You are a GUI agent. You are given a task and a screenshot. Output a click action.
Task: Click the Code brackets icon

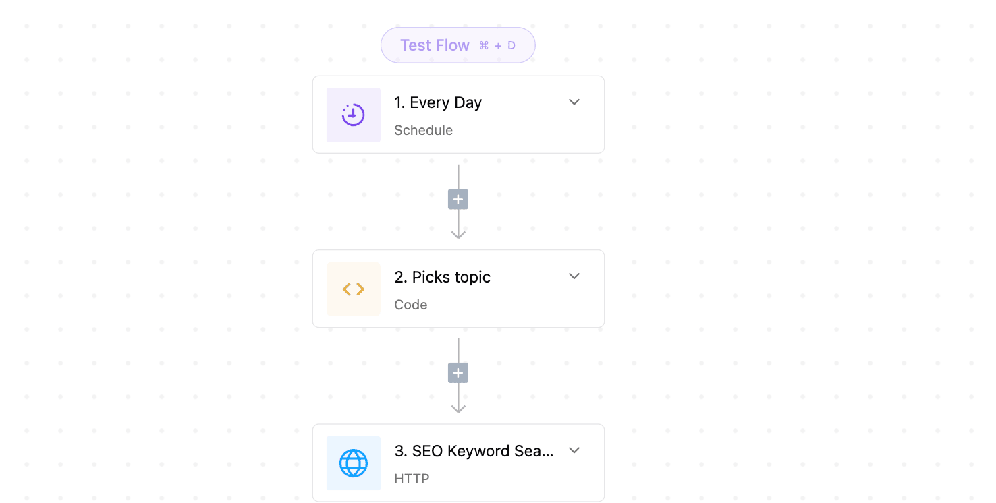[x=353, y=289]
